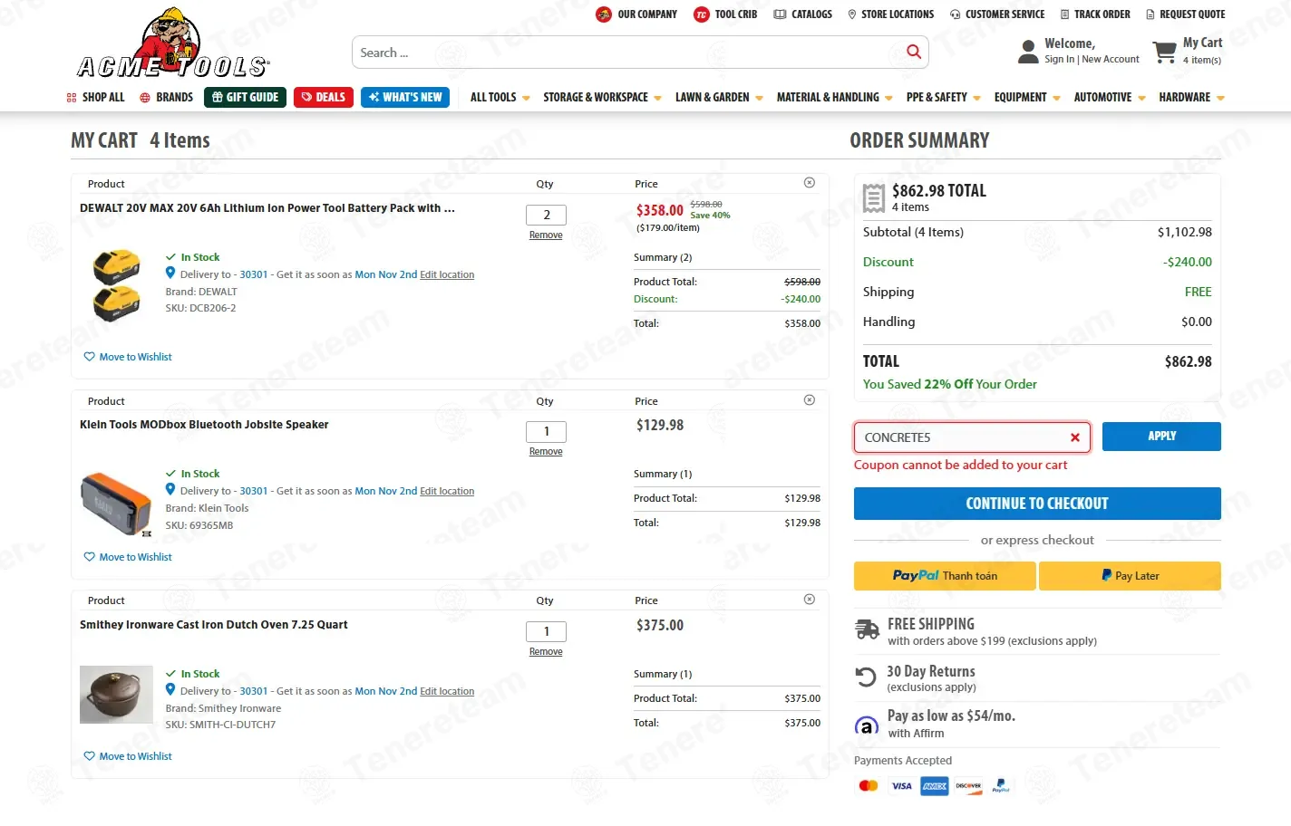The image size is (1291, 826).
Task: Apply the coupon code
Action: tap(1161, 437)
